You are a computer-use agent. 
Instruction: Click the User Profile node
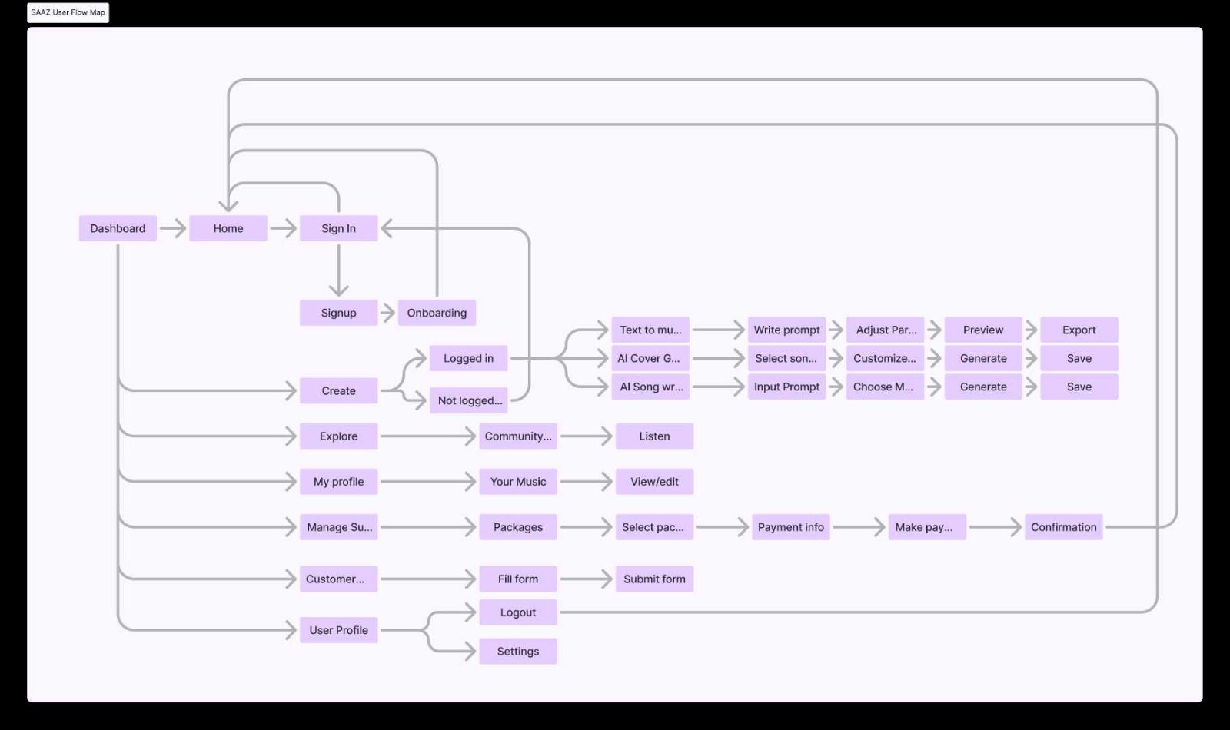[339, 630]
